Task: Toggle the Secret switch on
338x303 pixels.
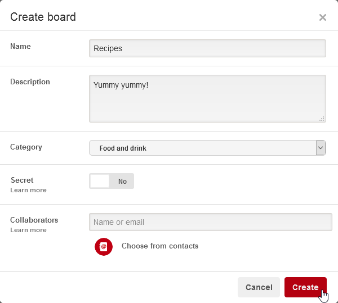Action: pyautogui.click(x=112, y=182)
